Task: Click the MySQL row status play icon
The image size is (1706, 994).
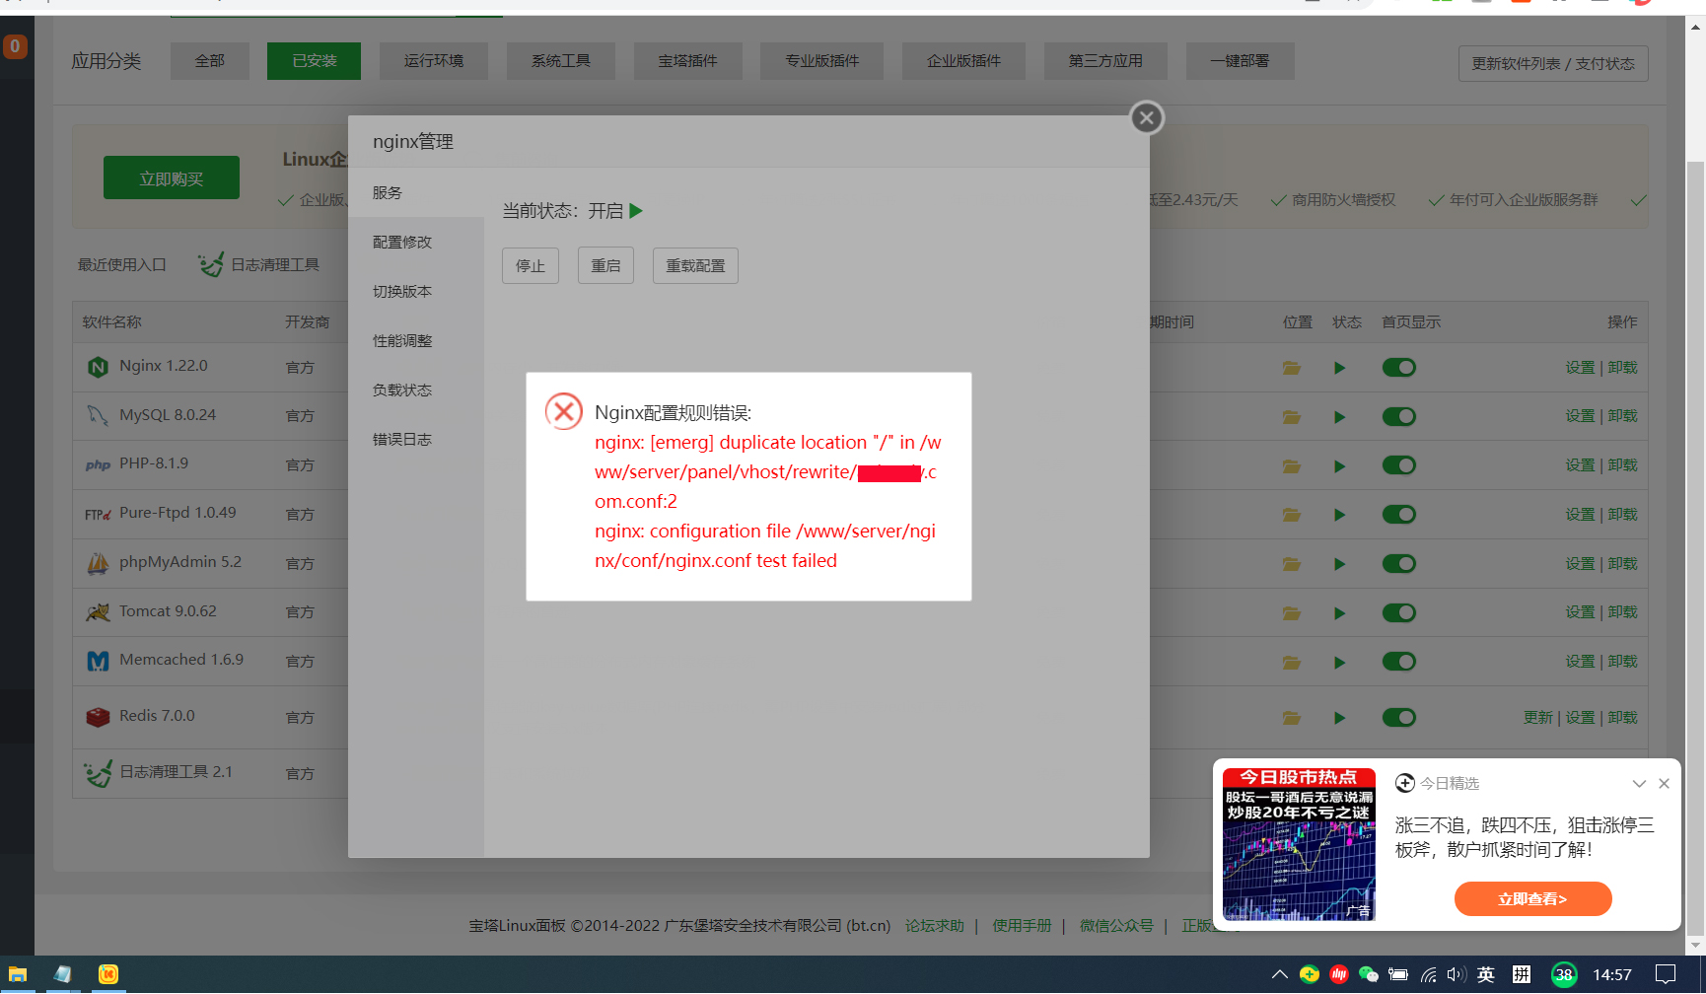Action: tap(1339, 417)
